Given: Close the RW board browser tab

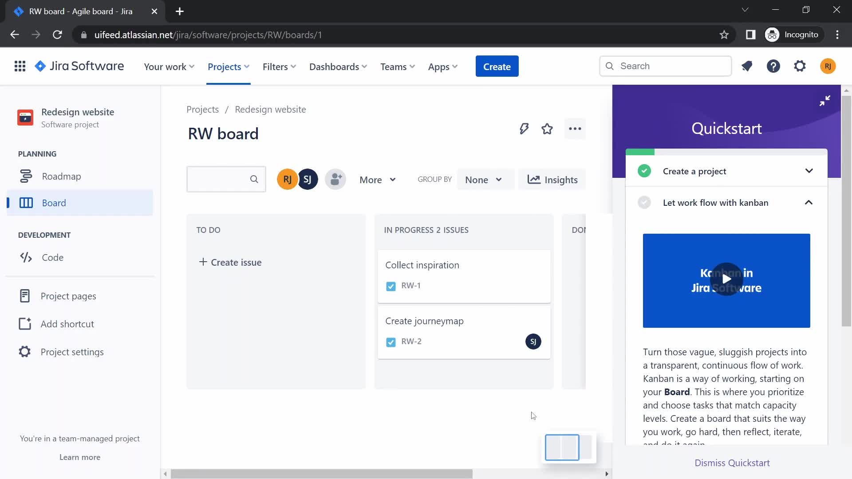Looking at the screenshot, I should pyautogui.click(x=154, y=12).
